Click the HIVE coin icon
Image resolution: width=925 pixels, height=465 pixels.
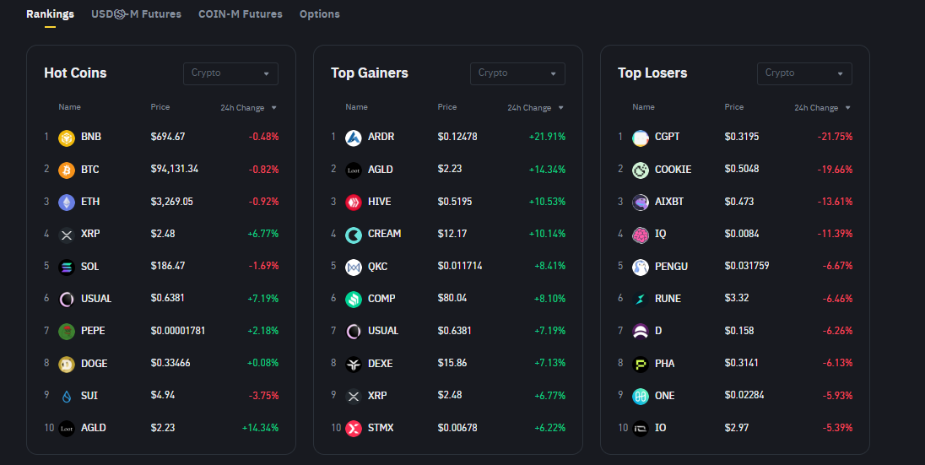click(353, 203)
